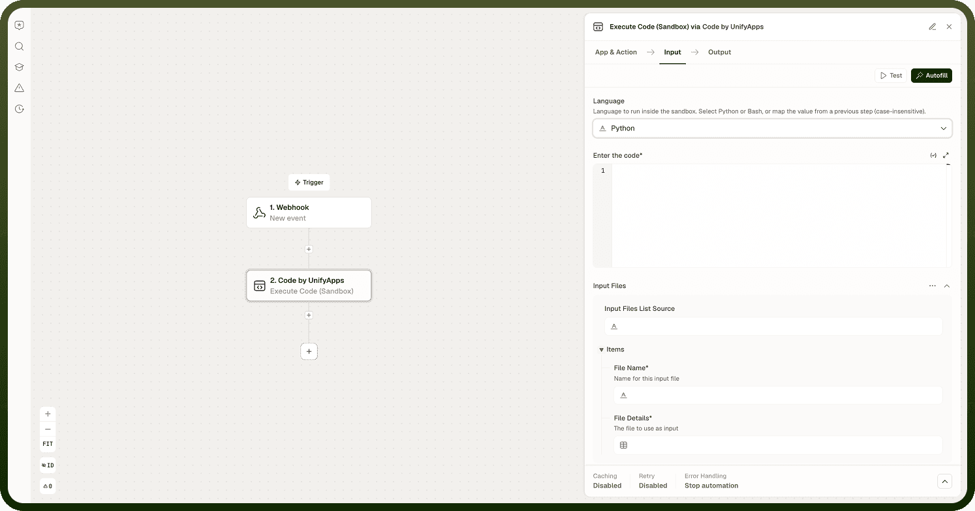Click the File Name input field

click(778, 395)
